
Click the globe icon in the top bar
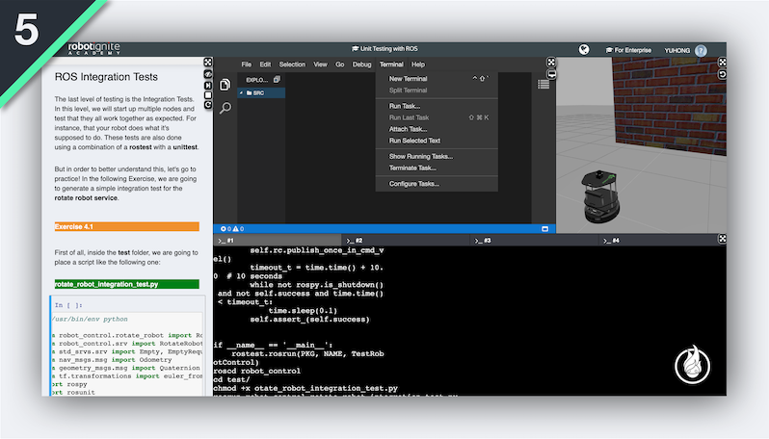pos(584,49)
